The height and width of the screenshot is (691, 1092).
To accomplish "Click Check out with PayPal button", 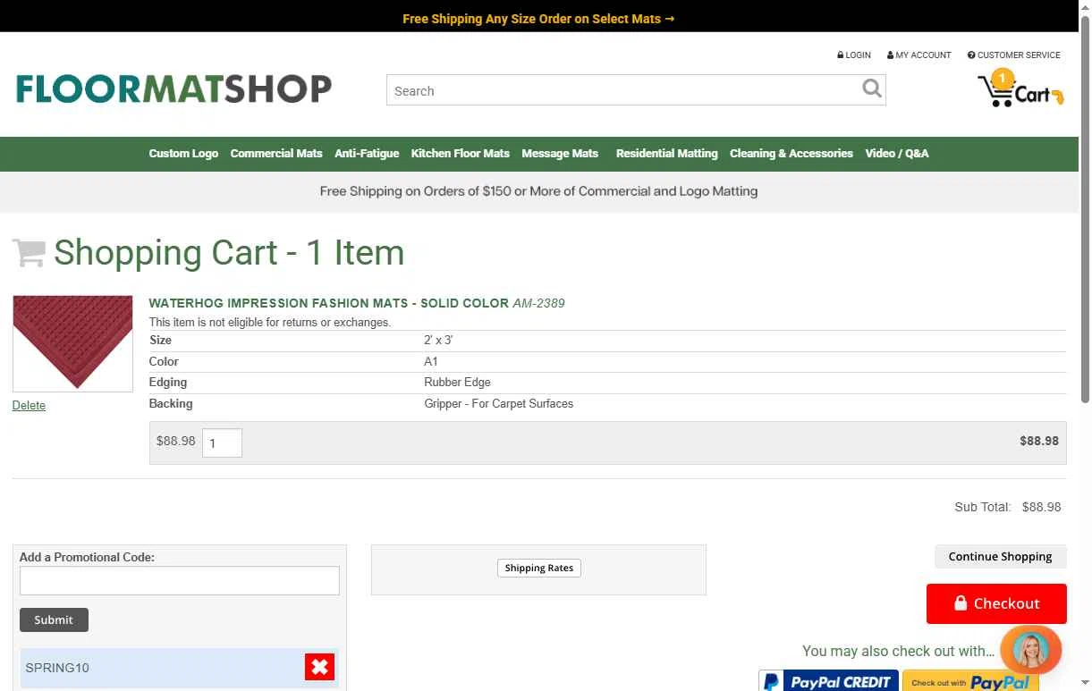I will pyautogui.click(x=970, y=681).
